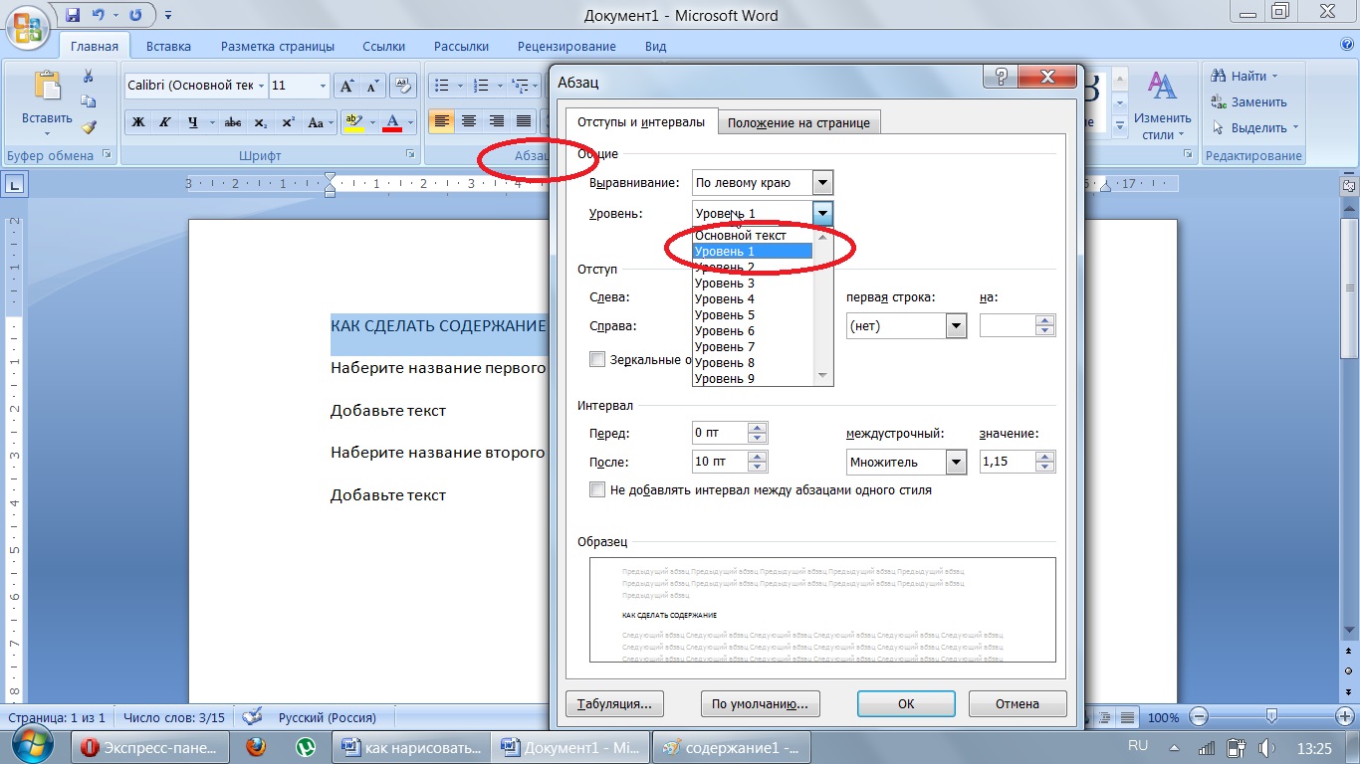Open the font size 11 dropdown
Image resolution: width=1360 pixels, height=764 pixels.
[324, 86]
